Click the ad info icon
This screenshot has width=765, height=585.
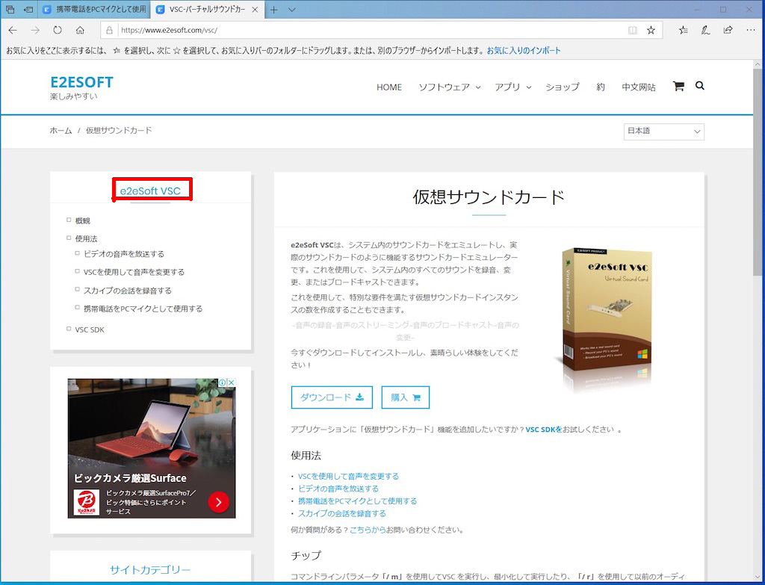pos(223,383)
